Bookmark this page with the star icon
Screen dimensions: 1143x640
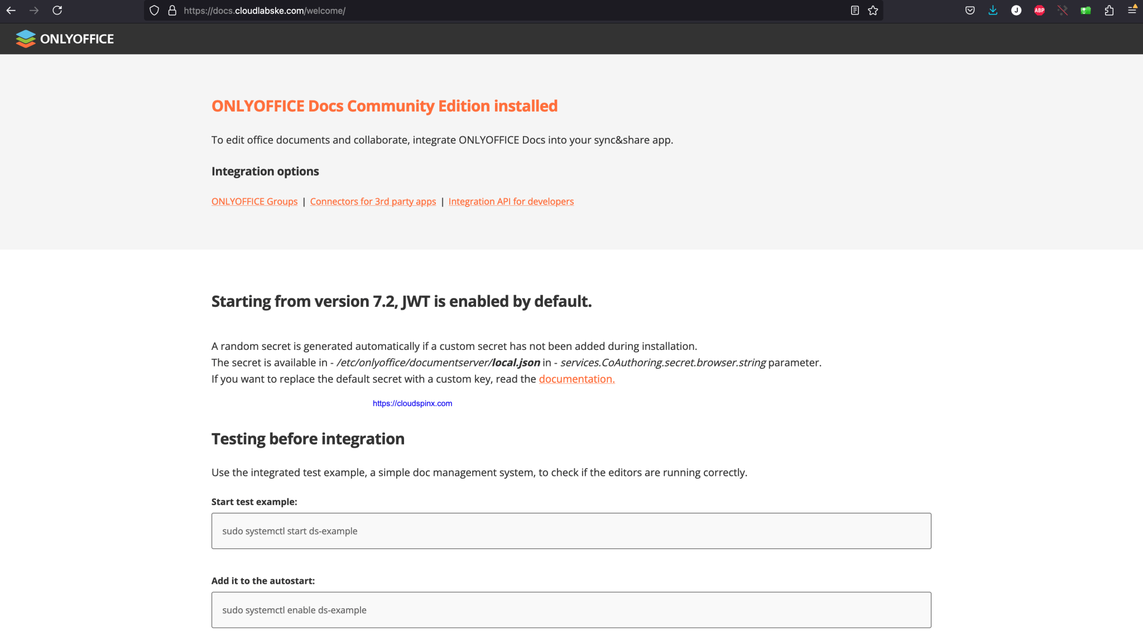coord(872,10)
